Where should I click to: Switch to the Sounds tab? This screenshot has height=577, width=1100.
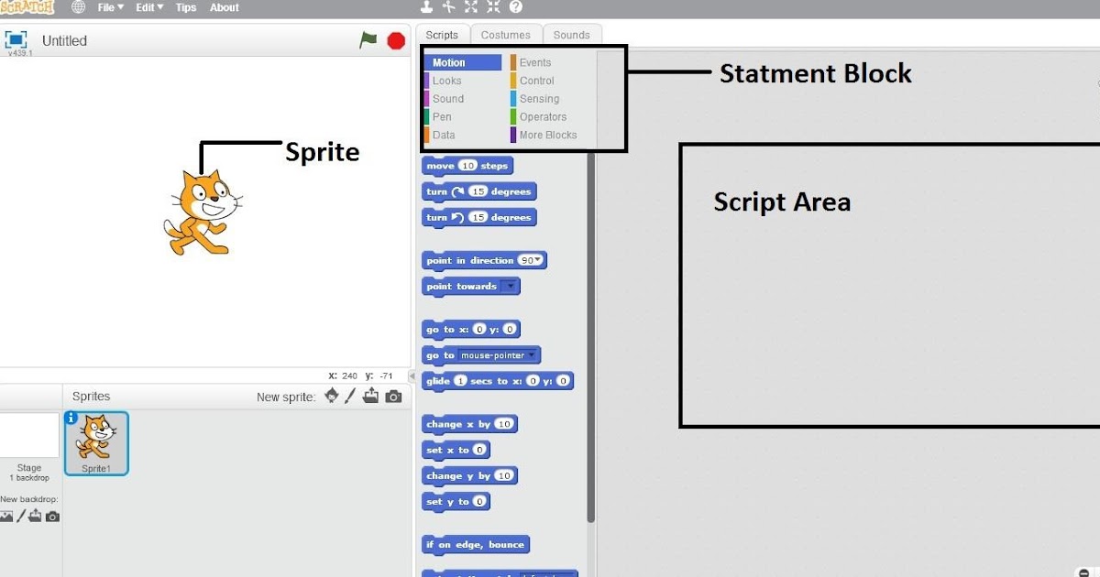572,34
